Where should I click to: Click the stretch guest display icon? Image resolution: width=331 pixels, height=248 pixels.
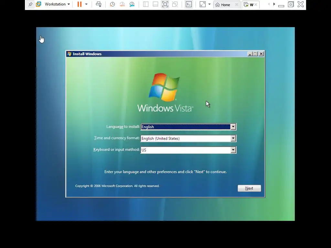(x=202, y=4)
